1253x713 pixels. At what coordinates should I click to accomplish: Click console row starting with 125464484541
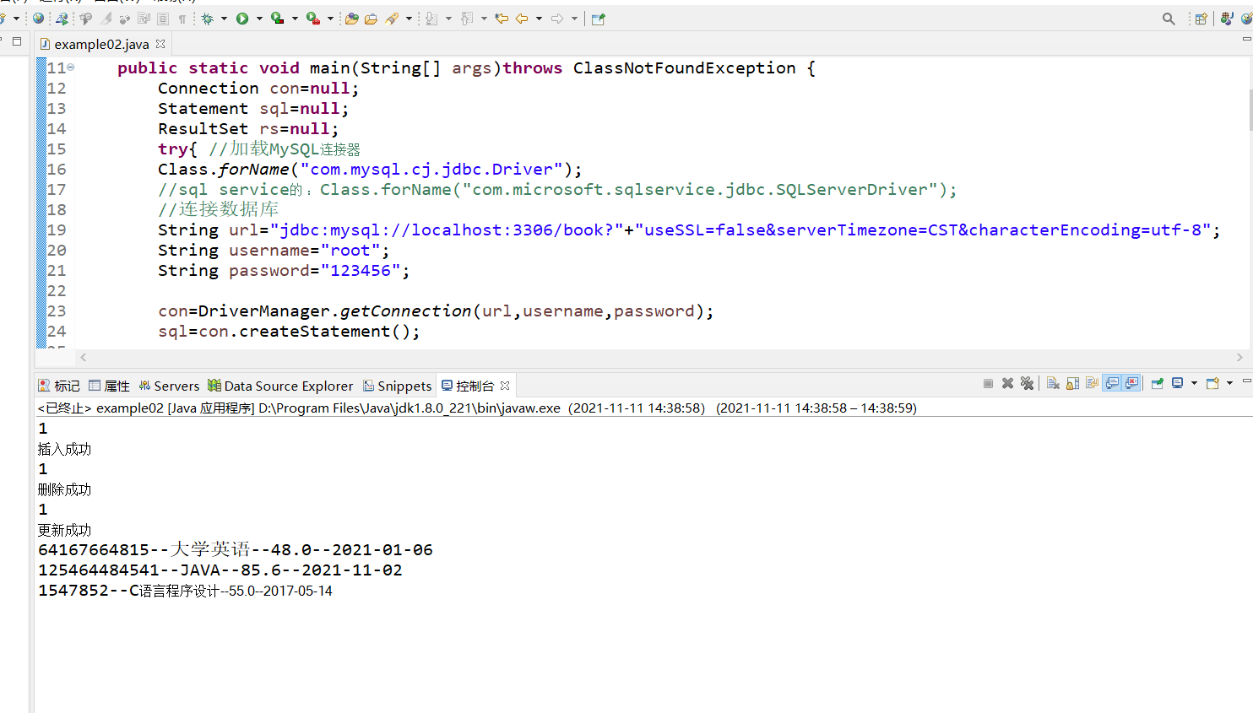coord(220,570)
